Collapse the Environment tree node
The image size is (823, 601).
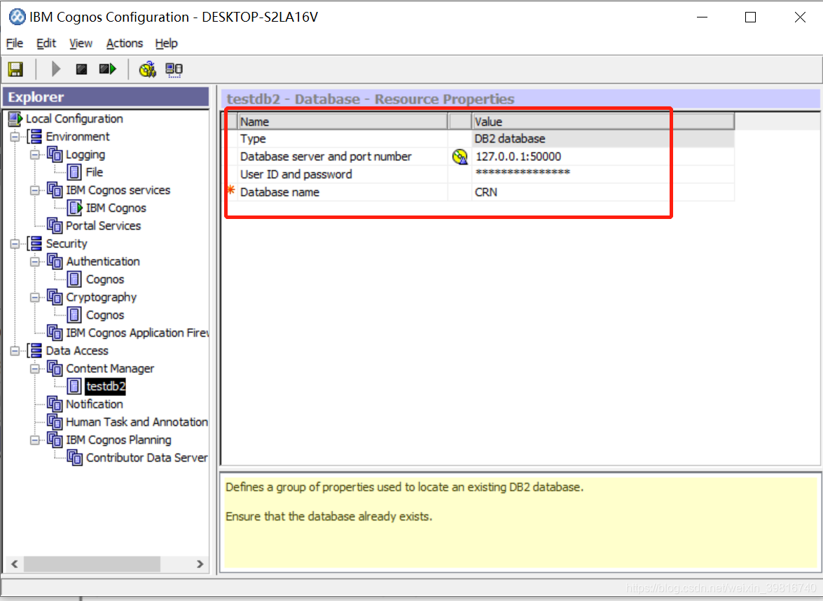click(x=15, y=137)
